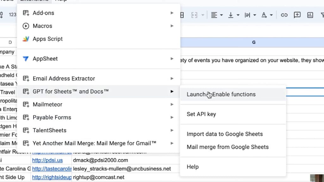Expand the Payable Forms submenu arrow
Viewport: 324px width, 182px height.
[172, 118]
